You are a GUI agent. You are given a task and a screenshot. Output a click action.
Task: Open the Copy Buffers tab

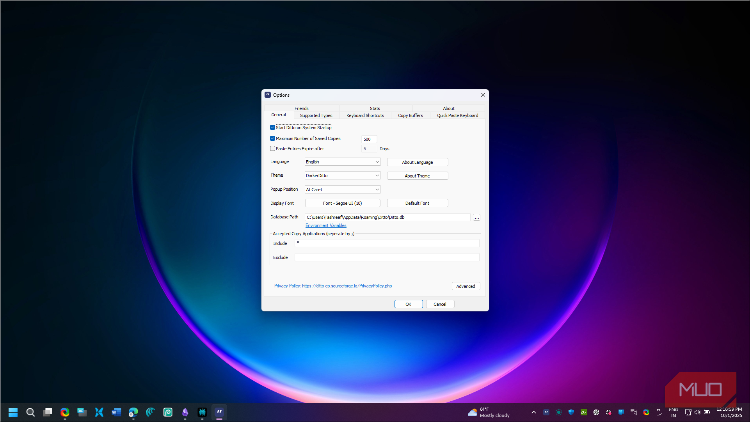[x=410, y=115]
